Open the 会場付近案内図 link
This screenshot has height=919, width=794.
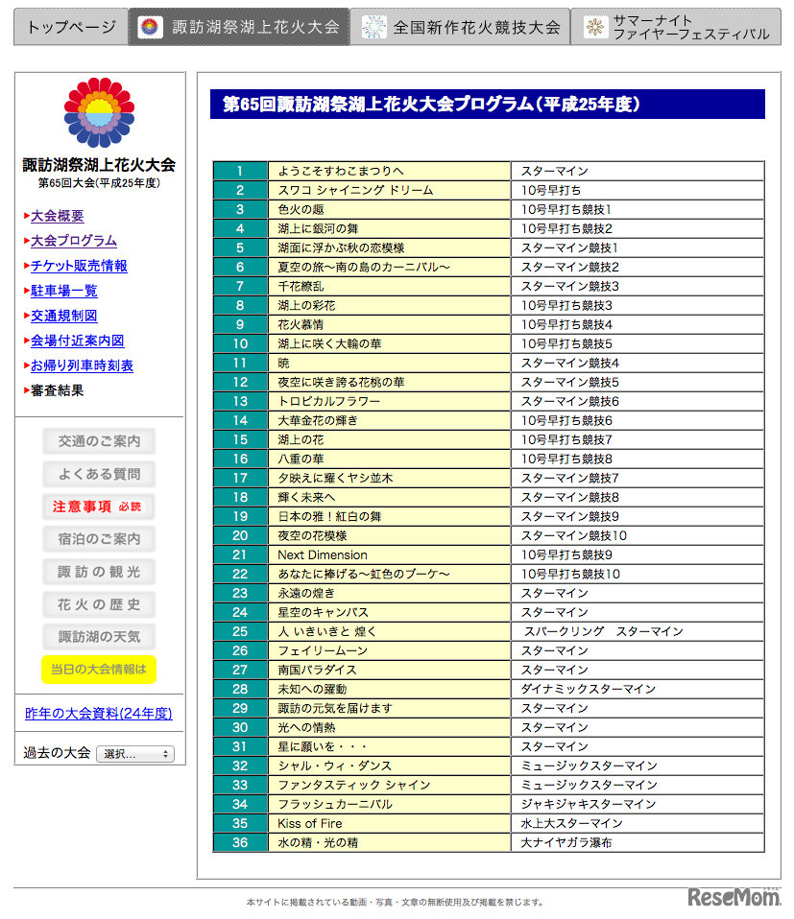78,341
